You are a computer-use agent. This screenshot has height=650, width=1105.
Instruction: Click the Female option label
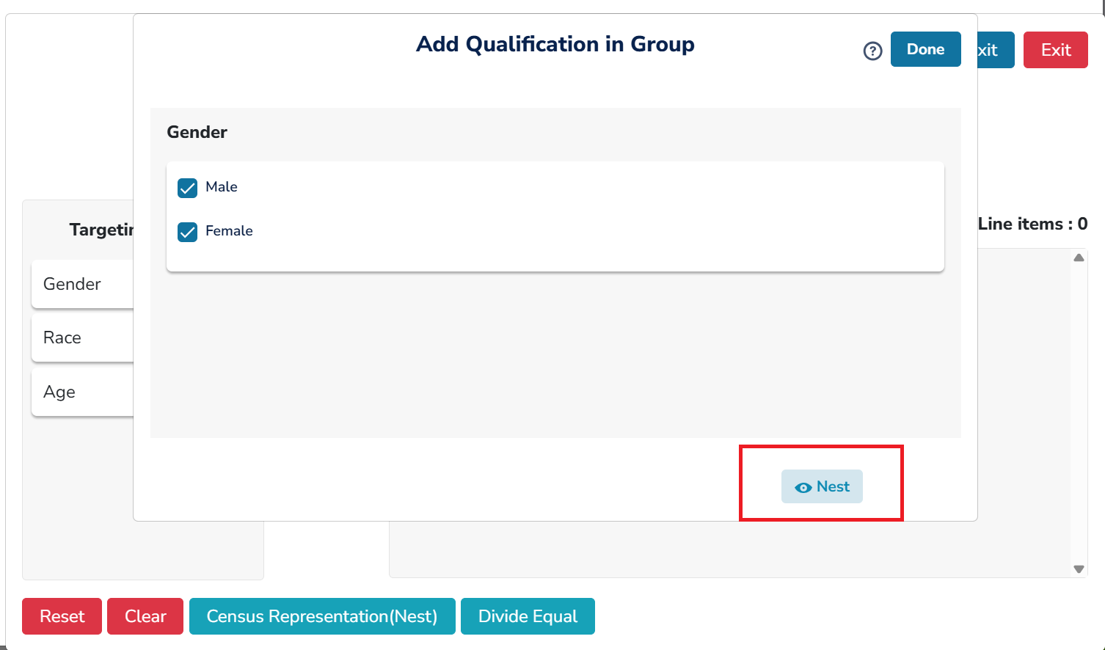tap(229, 231)
